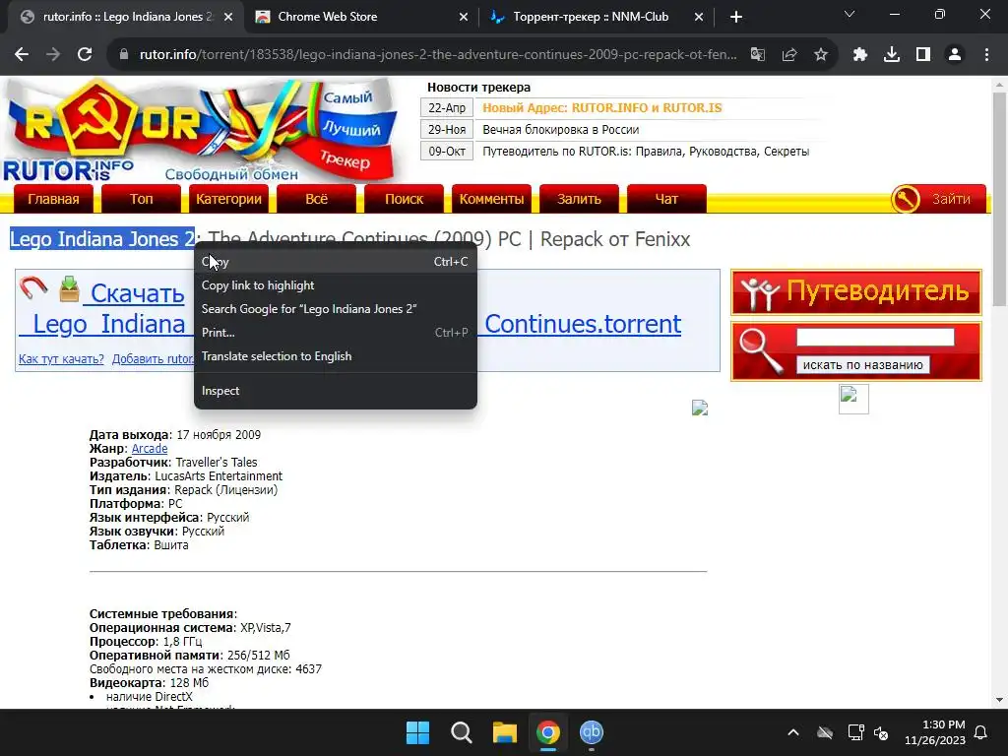Open news link Путеводитель по RUTOR.is
Image resolution: width=1008 pixels, height=756 pixels.
pos(646,151)
